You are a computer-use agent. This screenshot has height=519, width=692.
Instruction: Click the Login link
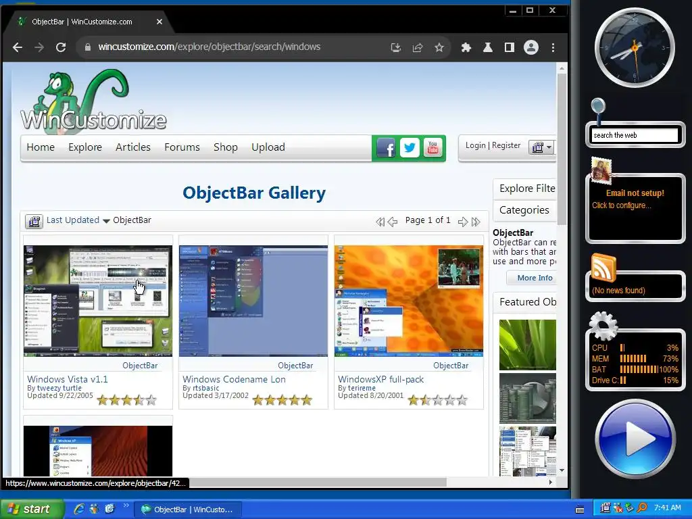coord(475,145)
